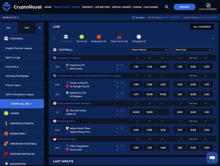Image resolution: width=220 pixels, height=166 pixels.
Task: Switch sidebar to the ALL tab
Action: click(9, 28)
